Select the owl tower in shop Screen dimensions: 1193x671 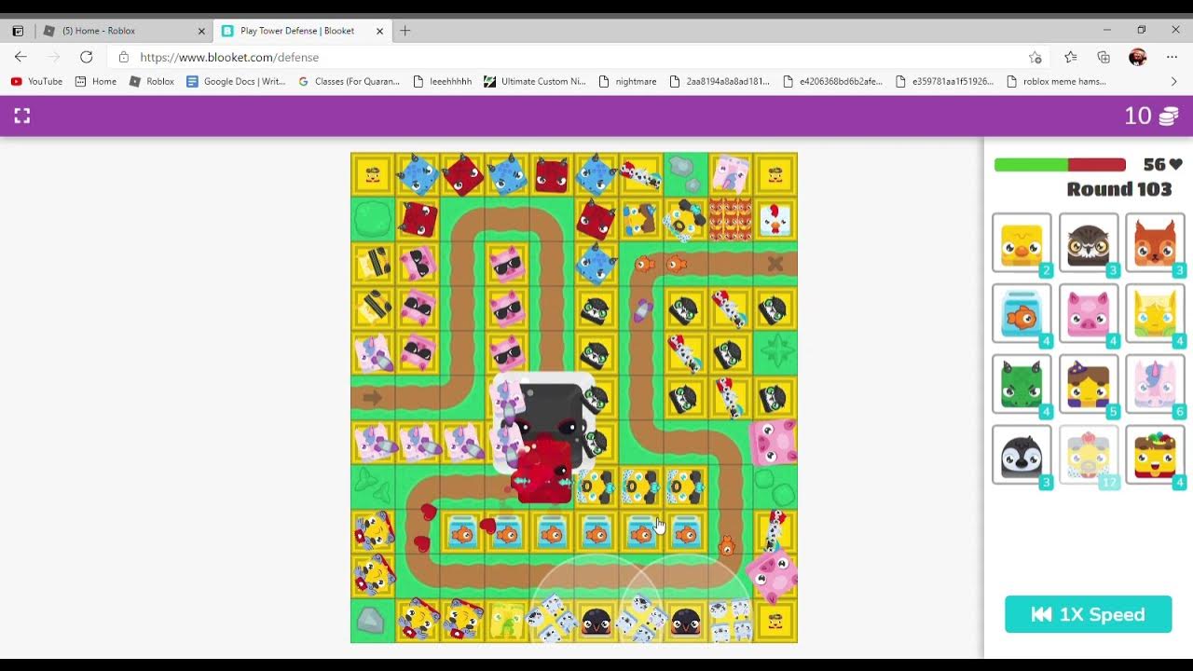[x=1089, y=243]
